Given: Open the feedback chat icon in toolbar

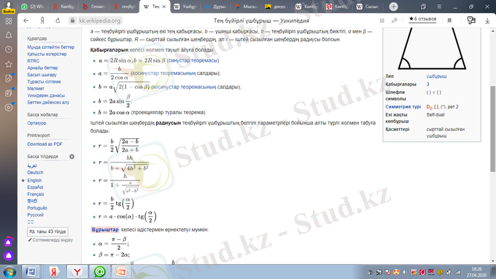Looking at the screenshot, I should (471, 20).
